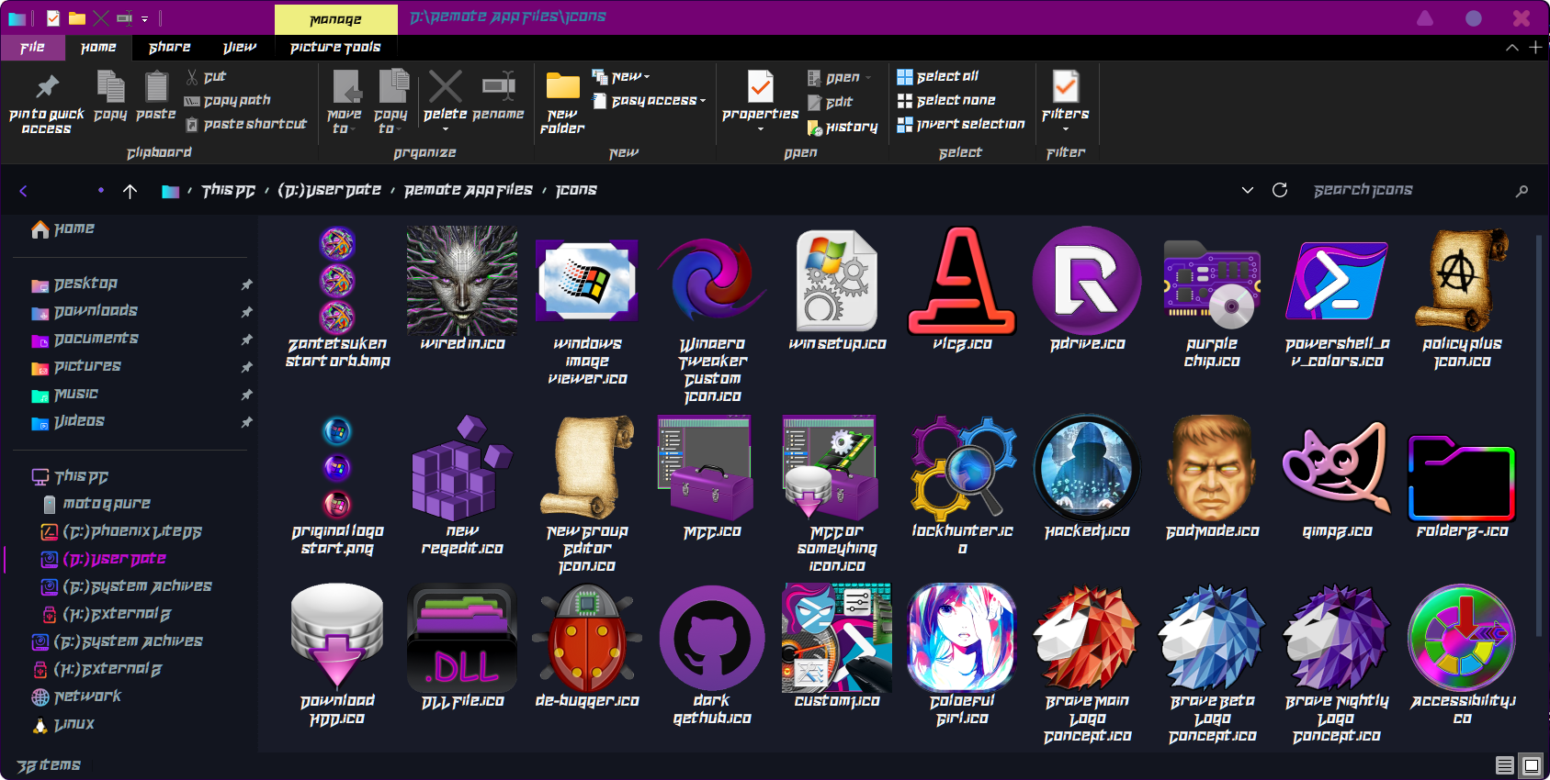Click Pin to Quick access in ribbon
This screenshot has width=1550, height=780.
click(46, 104)
